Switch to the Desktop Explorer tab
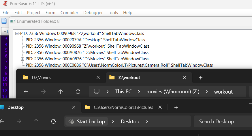 click(40, 107)
